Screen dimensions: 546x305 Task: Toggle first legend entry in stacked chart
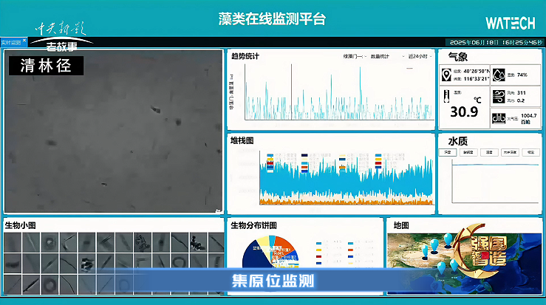(x=270, y=157)
